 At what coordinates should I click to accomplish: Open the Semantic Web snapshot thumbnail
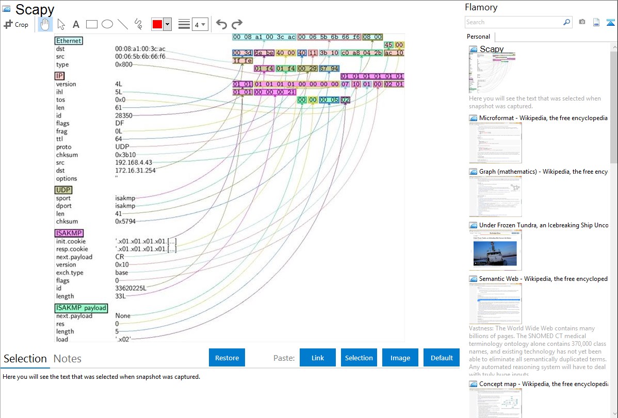point(495,304)
